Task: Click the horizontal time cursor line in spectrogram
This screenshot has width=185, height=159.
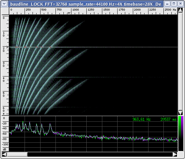Action: click(93, 47)
